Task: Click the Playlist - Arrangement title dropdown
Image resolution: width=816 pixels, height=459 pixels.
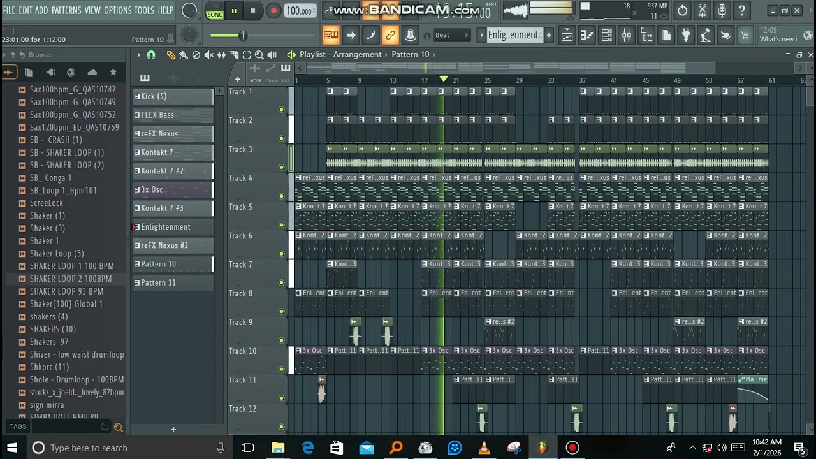Action: tap(340, 54)
